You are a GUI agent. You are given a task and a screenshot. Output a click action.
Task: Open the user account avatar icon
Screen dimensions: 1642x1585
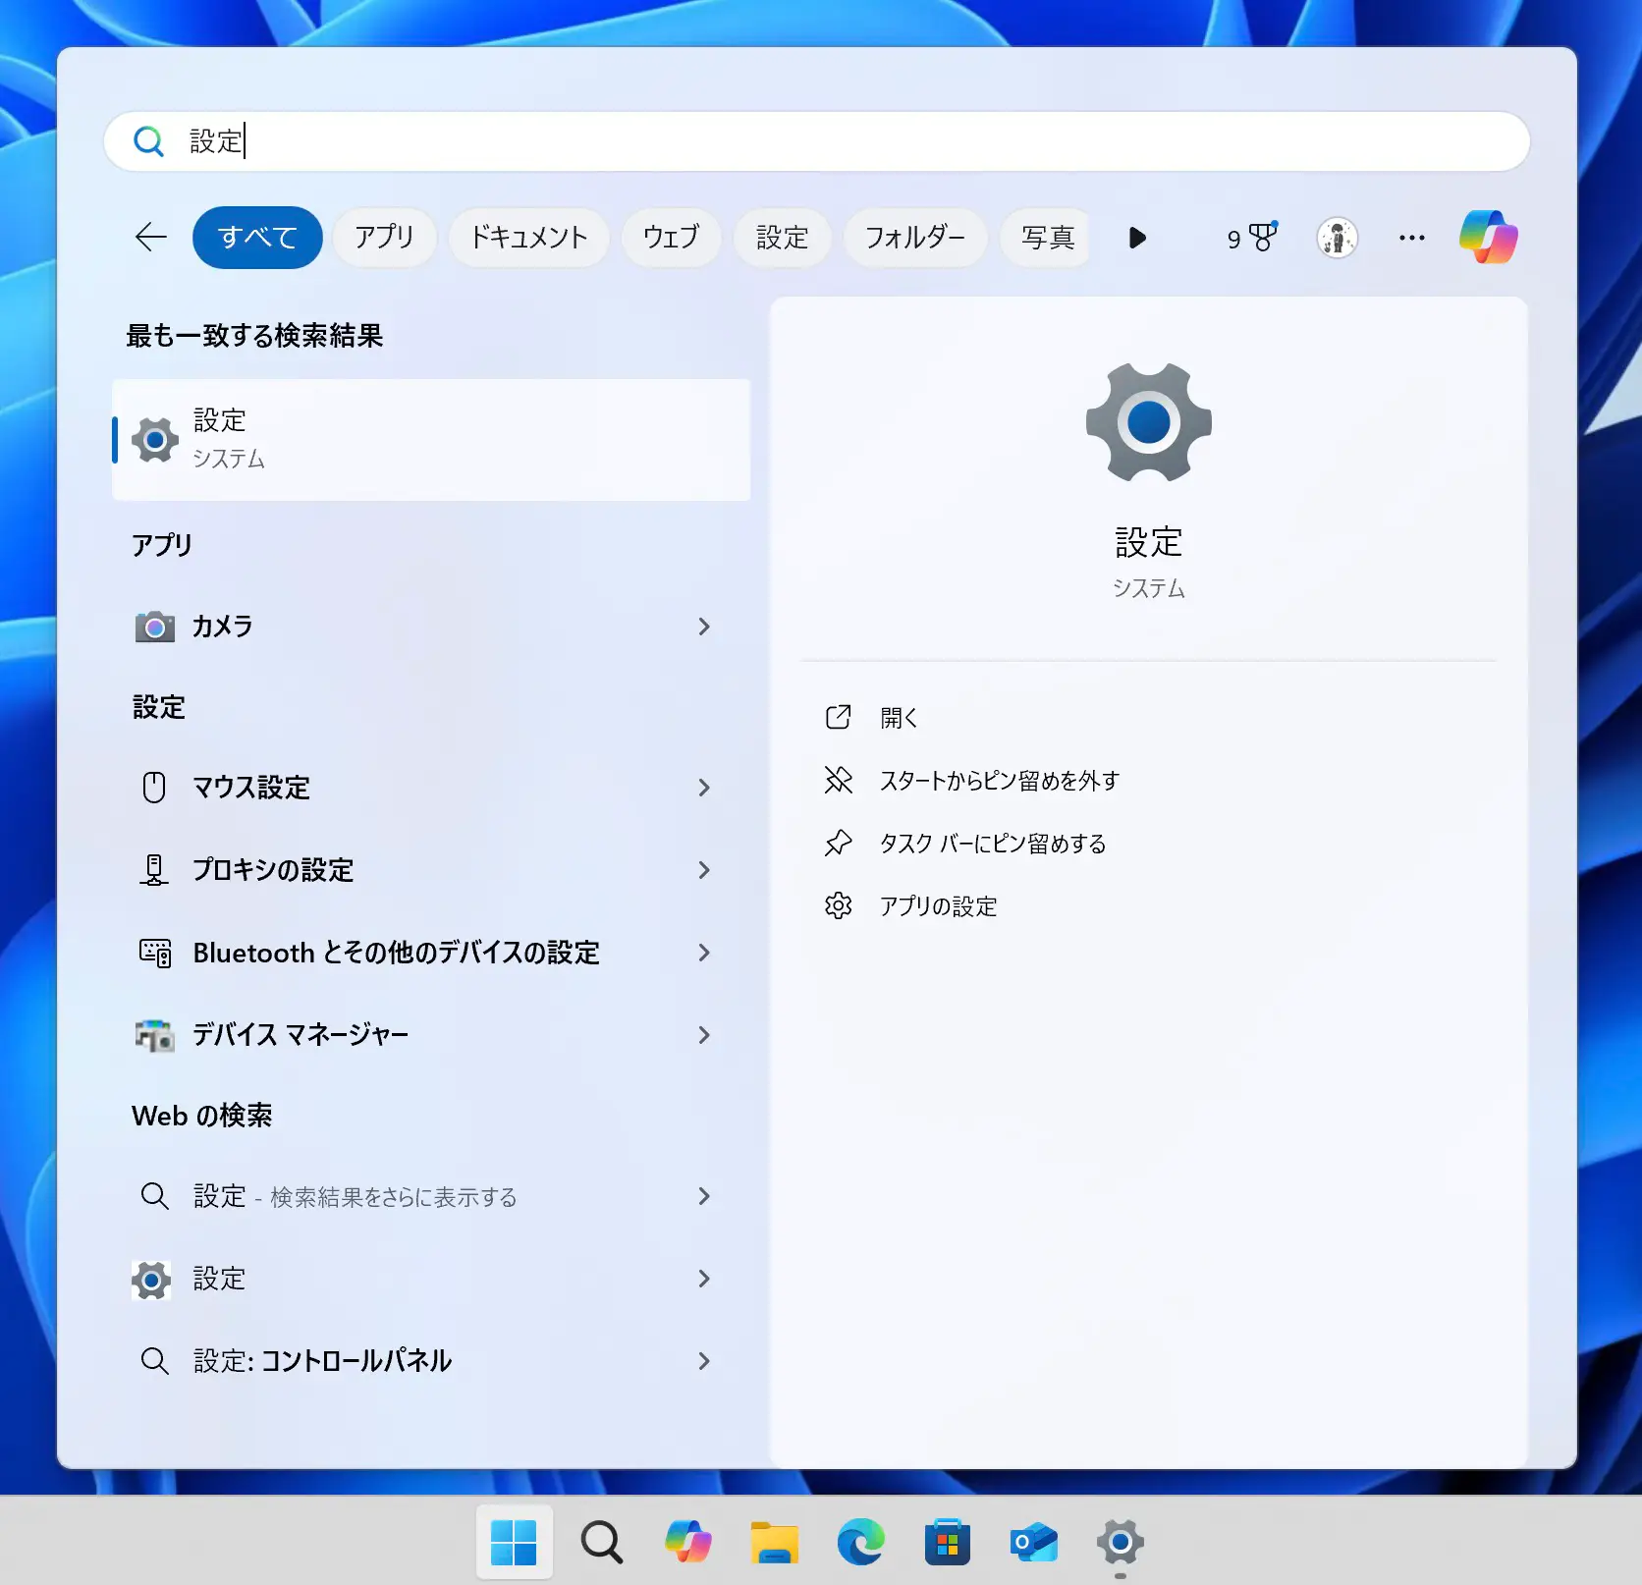click(x=1337, y=237)
